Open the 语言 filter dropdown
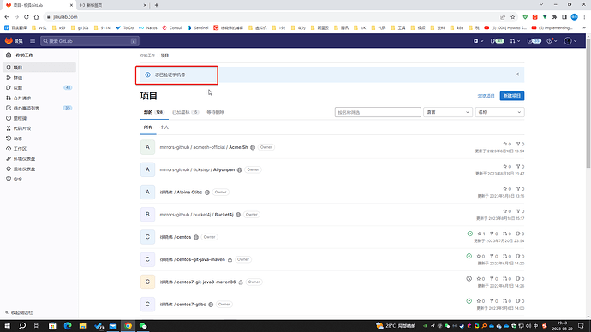The width and height of the screenshot is (591, 332). (x=448, y=112)
